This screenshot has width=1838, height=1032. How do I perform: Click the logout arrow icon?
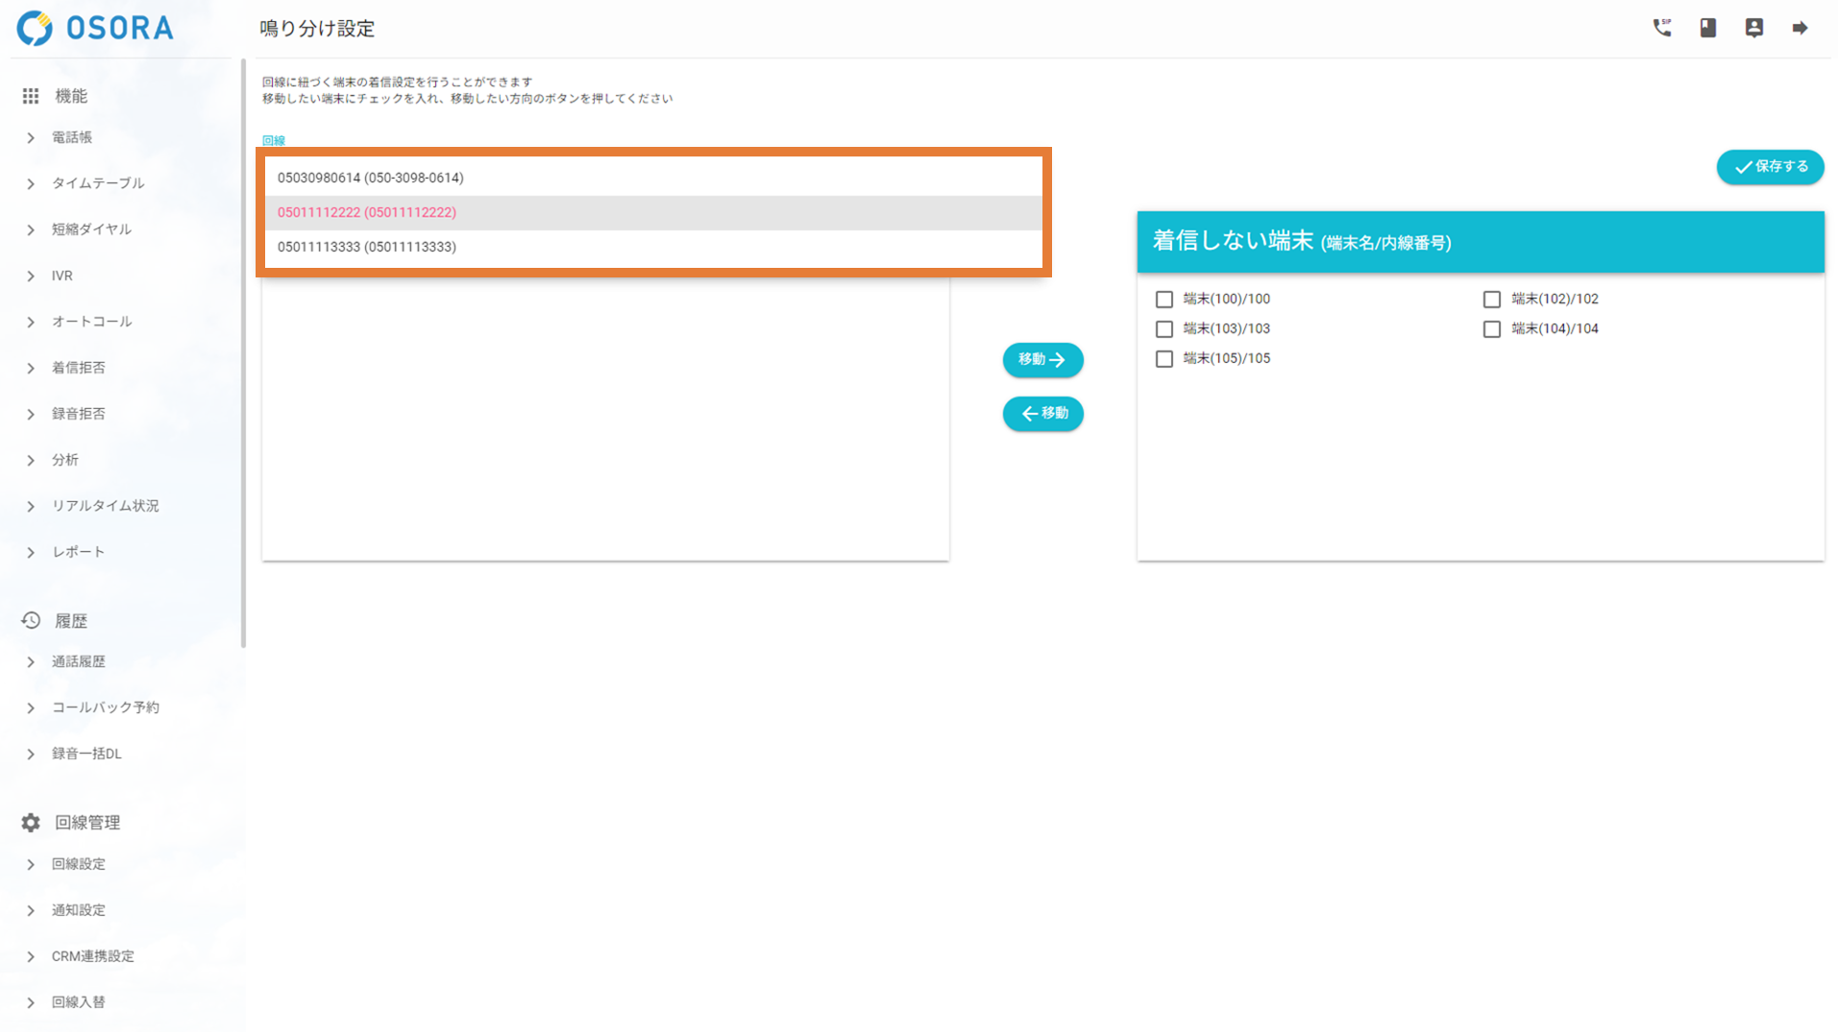pyautogui.click(x=1800, y=28)
